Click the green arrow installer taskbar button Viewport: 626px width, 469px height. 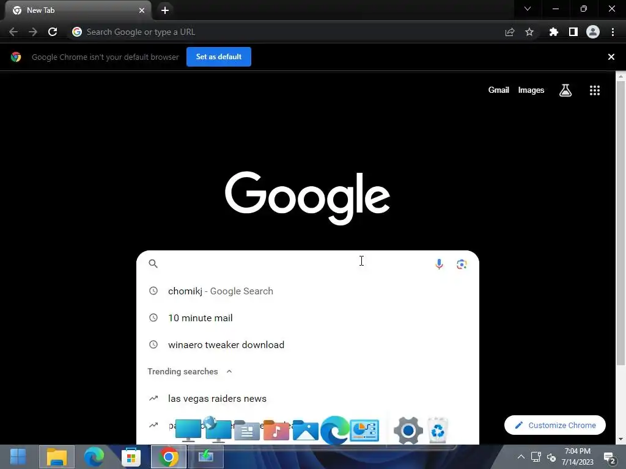pyautogui.click(x=206, y=457)
